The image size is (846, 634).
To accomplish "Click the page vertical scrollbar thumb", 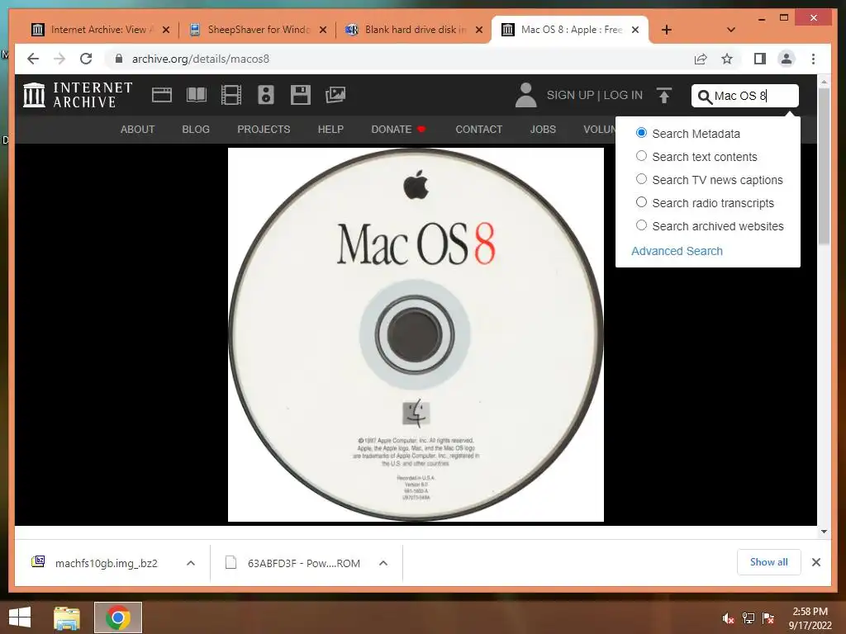I will [824, 165].
